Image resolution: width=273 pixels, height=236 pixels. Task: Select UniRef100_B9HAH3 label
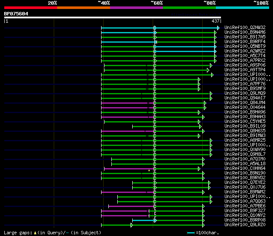point(245,117)
